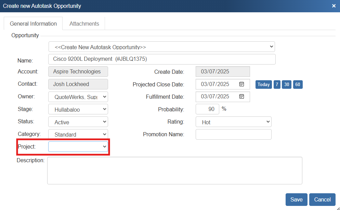340x210 pixels.
Task: Choose the 60 days shortcut button
Action: click(298, 84)
